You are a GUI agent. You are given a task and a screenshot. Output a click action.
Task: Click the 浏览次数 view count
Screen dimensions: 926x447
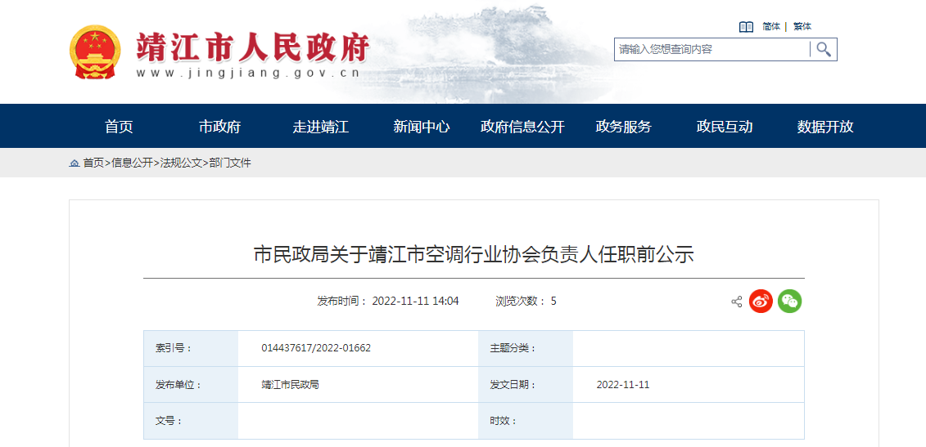pos(526,302)
